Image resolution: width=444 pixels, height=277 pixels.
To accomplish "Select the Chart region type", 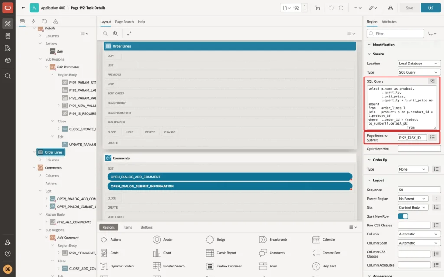I will tap(162, 253).
